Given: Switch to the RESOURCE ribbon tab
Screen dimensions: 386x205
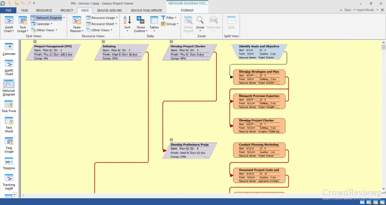Looking at the screenshot, I should 44,10.
